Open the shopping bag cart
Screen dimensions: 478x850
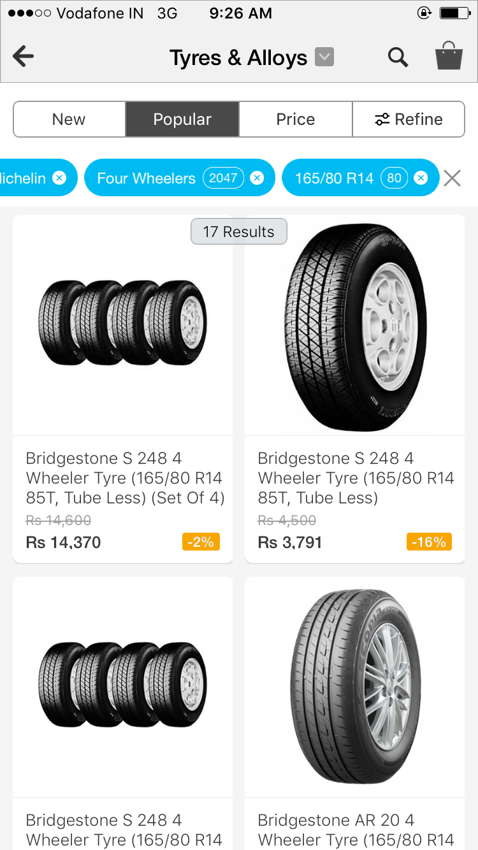[x=449, y=56]
